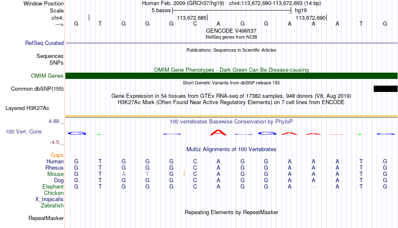This screenshot has width=398, height=228.
Task: Click the grey mismatched A in Mouse row
Action: click(124, 174)
